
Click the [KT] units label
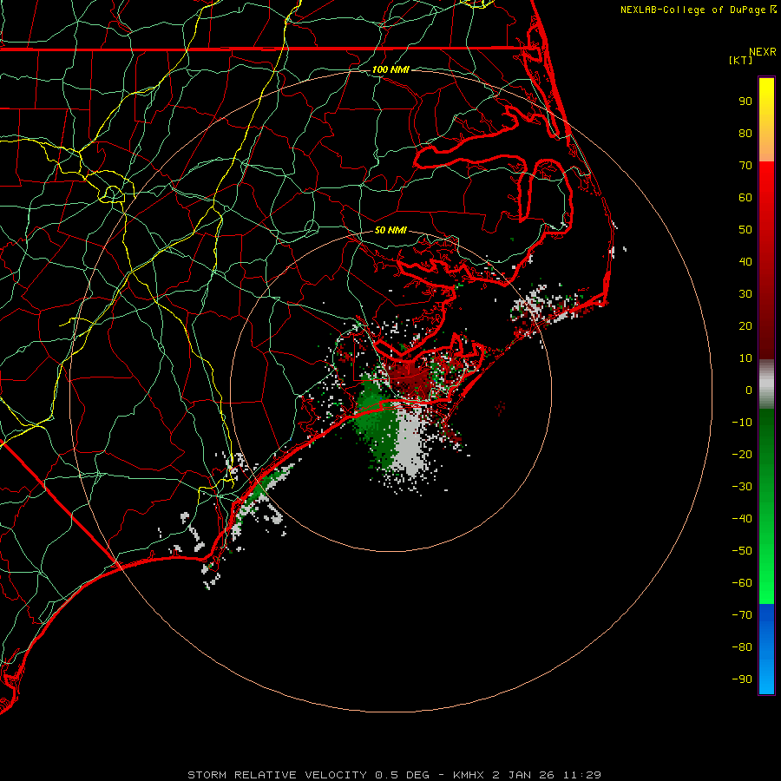click(x=741, y=60)
